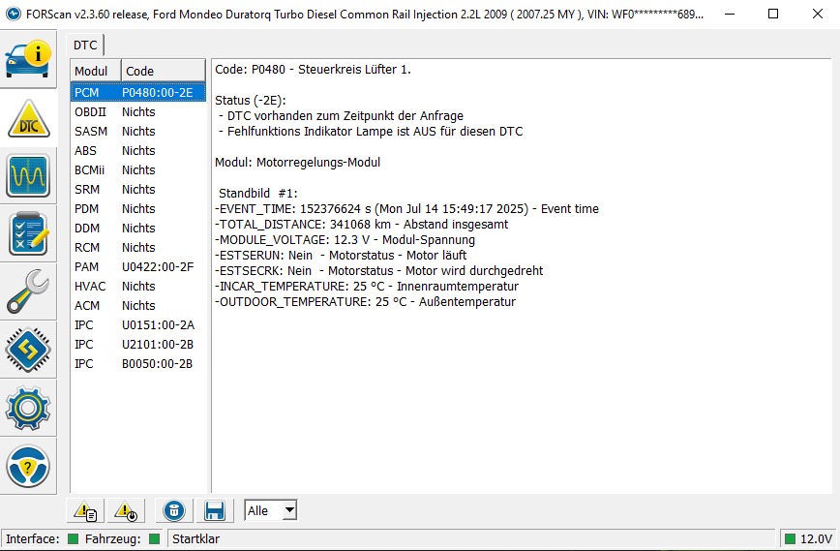Screen dimensions: 840x551
Task: Select the DTC fault codes sidebar icon
Action: (x=28, y=117)
